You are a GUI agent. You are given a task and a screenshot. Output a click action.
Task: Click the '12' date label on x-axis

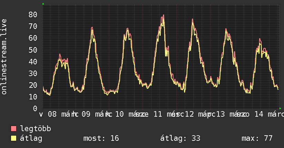190,114
